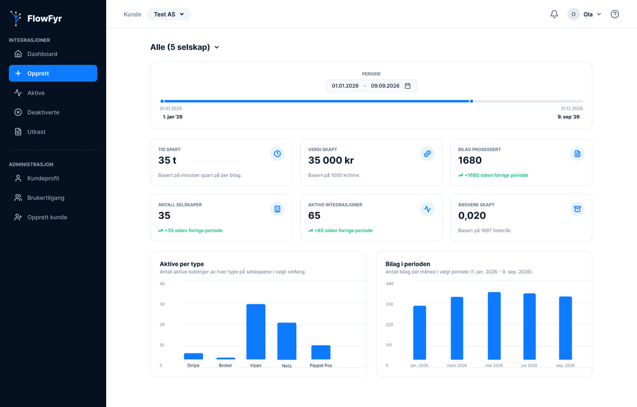Click the '+65 siden forrige periode' text
The height and width of the screenshot is (407, 637).
(x=343, y=231)
